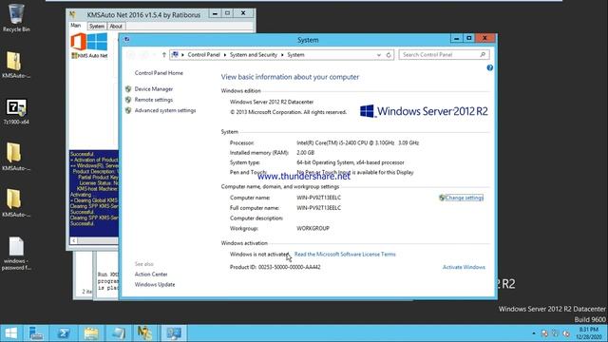Open Advanced system settings link

pos(165,110)
